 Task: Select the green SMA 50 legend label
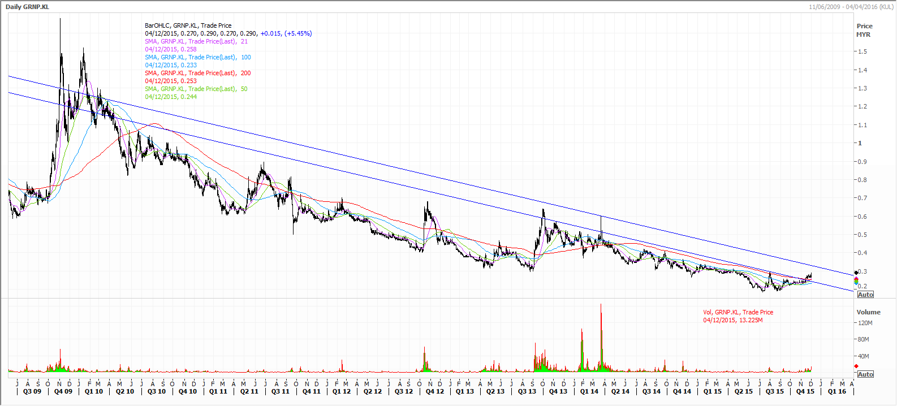[196, 89]
